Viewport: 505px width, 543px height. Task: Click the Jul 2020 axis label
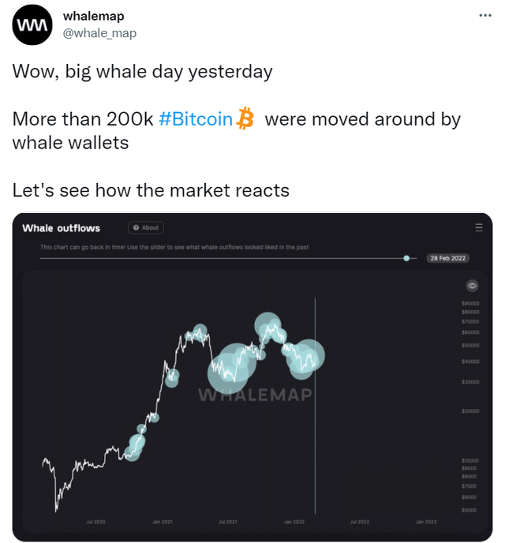(95, 522)
